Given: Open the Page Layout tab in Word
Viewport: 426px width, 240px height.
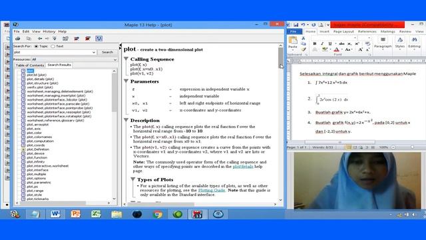Looking at the screenshot, I should [343, 31].
